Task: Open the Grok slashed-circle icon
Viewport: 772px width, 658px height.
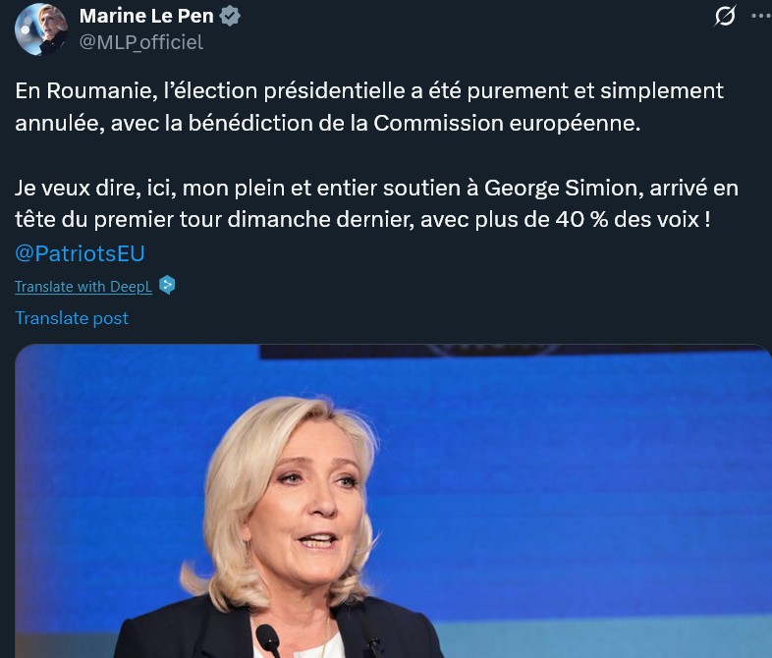Action: point(725,17)
